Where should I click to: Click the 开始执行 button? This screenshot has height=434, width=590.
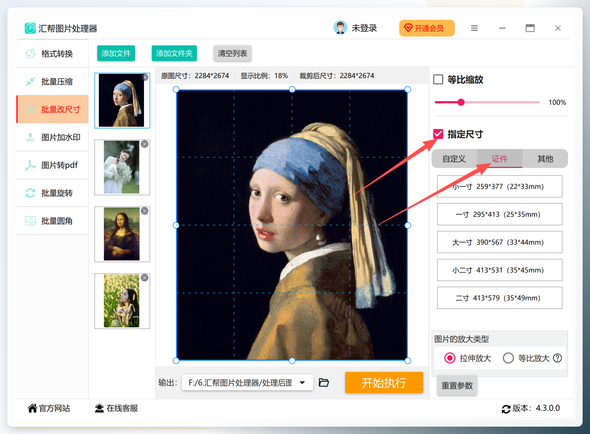click(384, 383)
